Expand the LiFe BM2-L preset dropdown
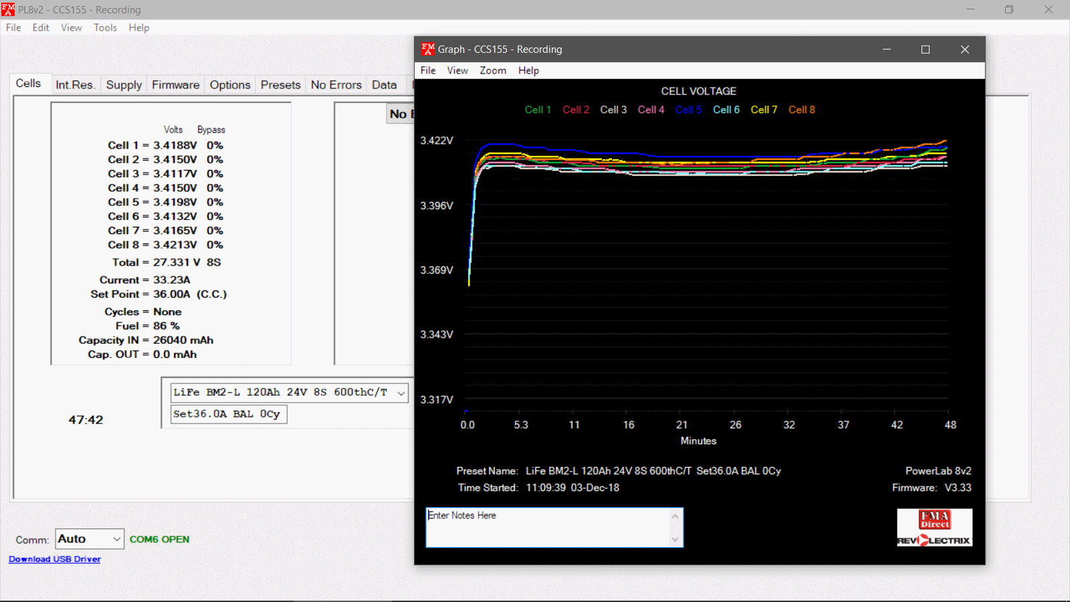 point(401,393)
